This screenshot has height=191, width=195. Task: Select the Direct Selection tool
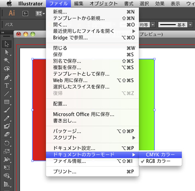point(7,52)
